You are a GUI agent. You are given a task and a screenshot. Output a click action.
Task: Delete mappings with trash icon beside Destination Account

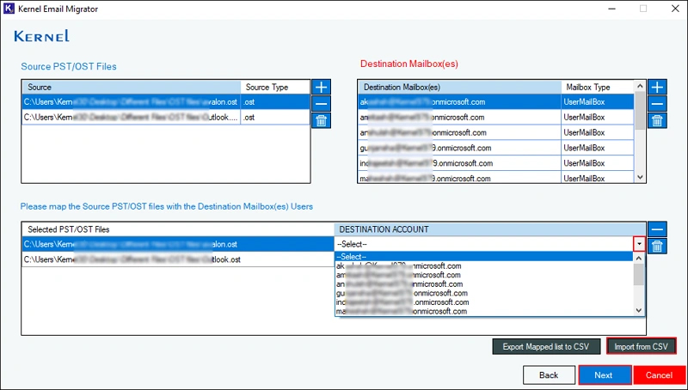[x=657, y=247]
